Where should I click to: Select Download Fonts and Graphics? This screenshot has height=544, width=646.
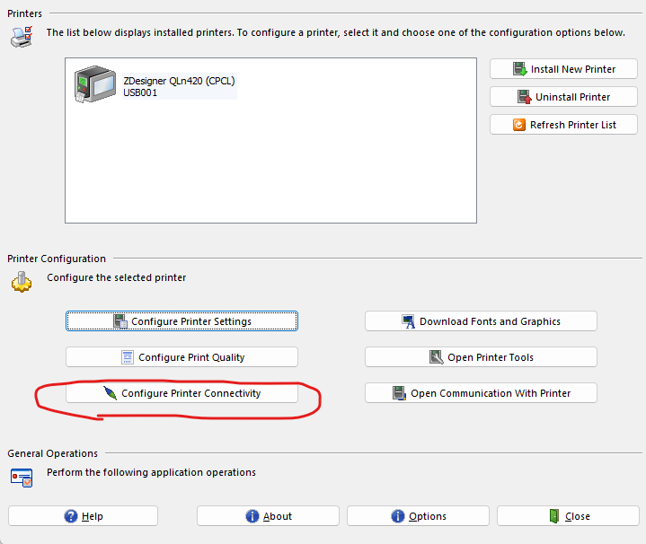tap(481, 321)
